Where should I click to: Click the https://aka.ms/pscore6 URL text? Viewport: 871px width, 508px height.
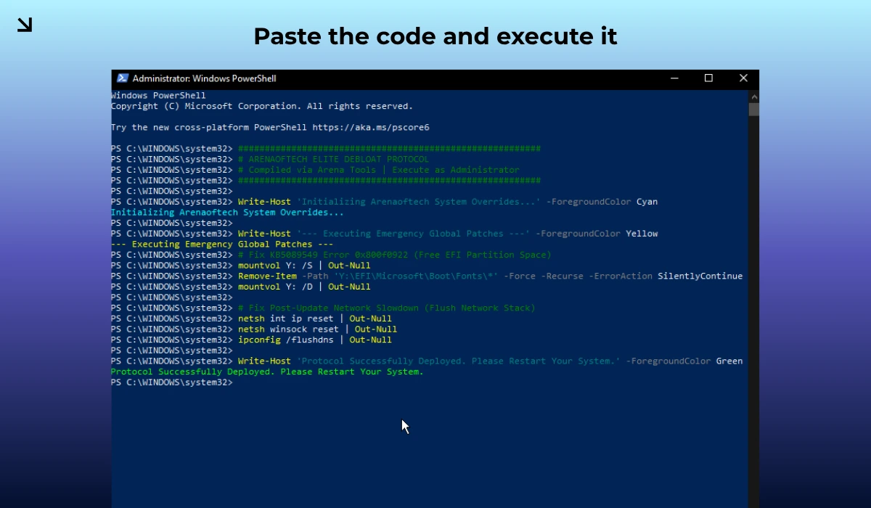371,128
